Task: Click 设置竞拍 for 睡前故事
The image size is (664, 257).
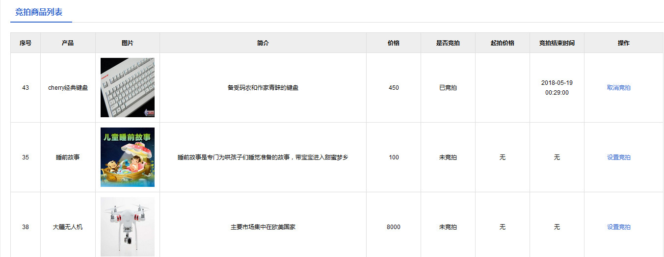Action: pos(618,157)
